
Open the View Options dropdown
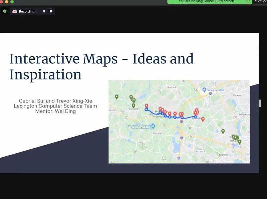(x=261, y=1)
